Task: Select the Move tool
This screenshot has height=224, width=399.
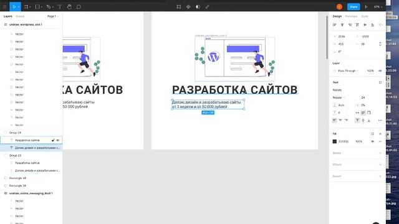Action: tap(14, 7)
